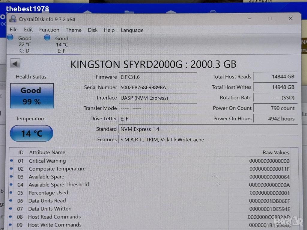
Task: Click the Firmware value field EIFK31.6
Action: tap(157, 77)
